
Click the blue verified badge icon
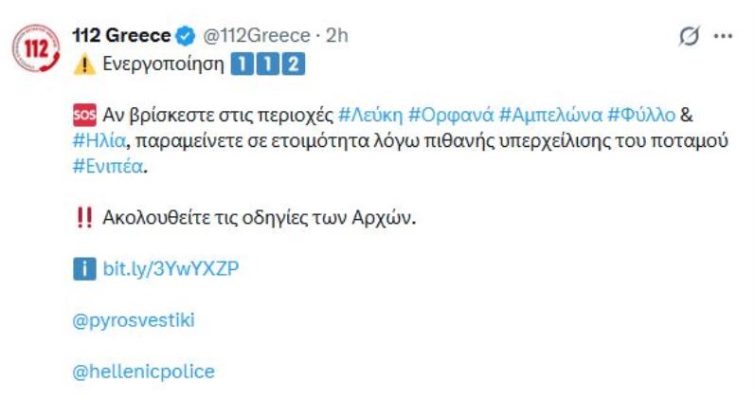pos(186,36)
